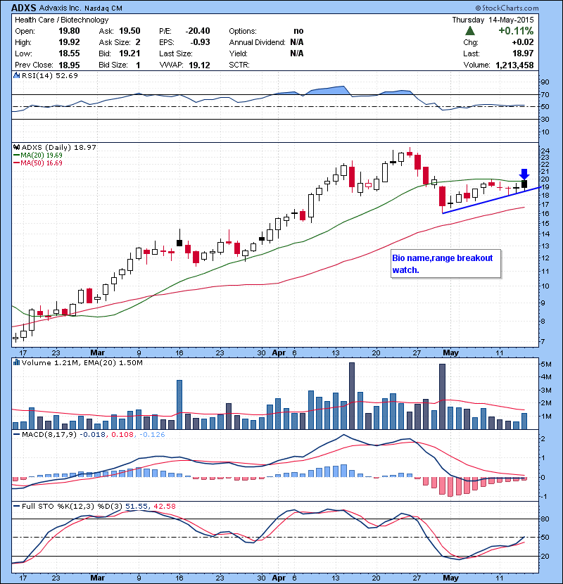Click the candlestick icon beside ADXS (Daily)

pyautogui.click(x=16, y=147)
